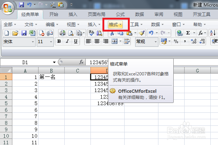
Task: Switch to the 经典菜单 ribbon tab
Action: click(30, 14)
